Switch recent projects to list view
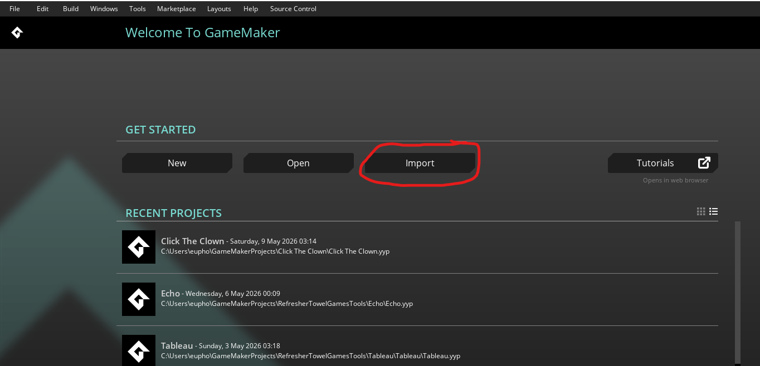 tap(713, 211)
